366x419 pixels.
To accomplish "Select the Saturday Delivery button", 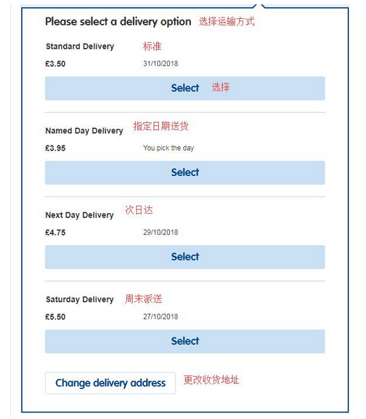I will pyautogui.click(x=185, y=341).
